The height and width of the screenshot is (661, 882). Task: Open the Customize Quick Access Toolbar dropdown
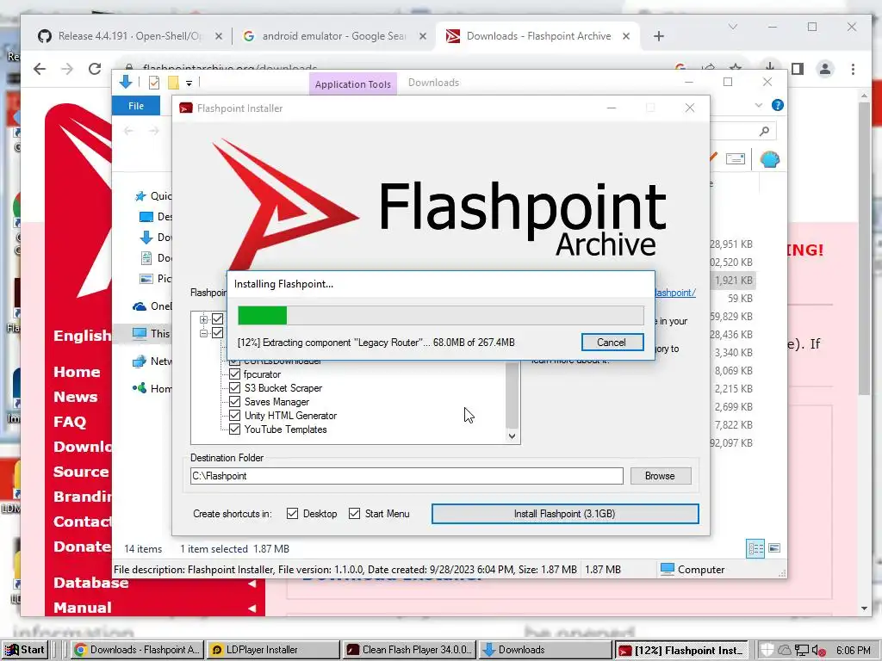pyautogui.click(x=189, y=83)
